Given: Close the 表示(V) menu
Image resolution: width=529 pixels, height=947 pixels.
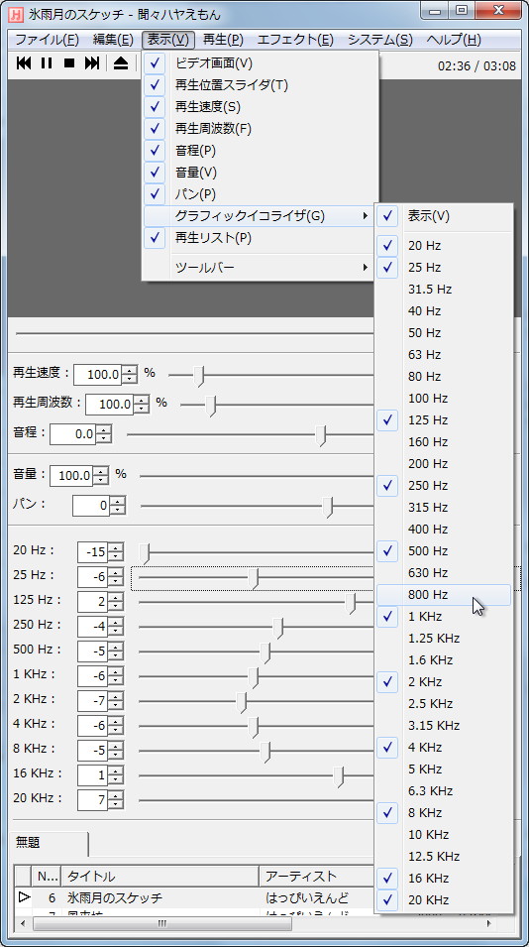Looking at the screenshot, I should 168,40.
